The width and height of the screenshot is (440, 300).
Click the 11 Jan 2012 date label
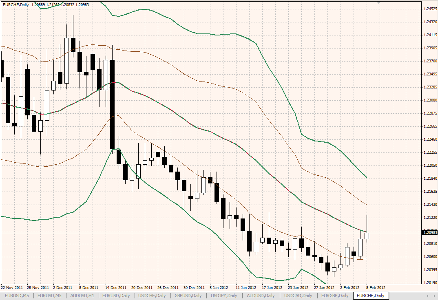[246, 288]
